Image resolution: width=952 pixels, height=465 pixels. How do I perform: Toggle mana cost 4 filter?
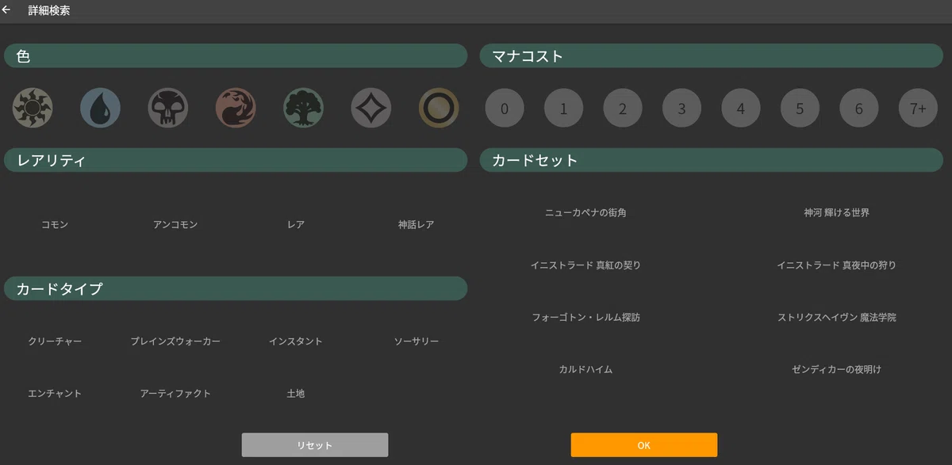click(741, 108)
